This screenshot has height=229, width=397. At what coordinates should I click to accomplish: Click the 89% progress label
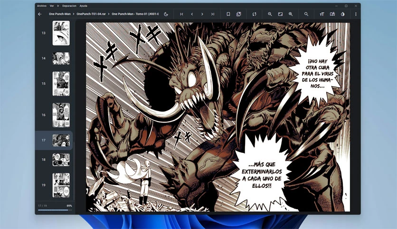tap(69, 206)
